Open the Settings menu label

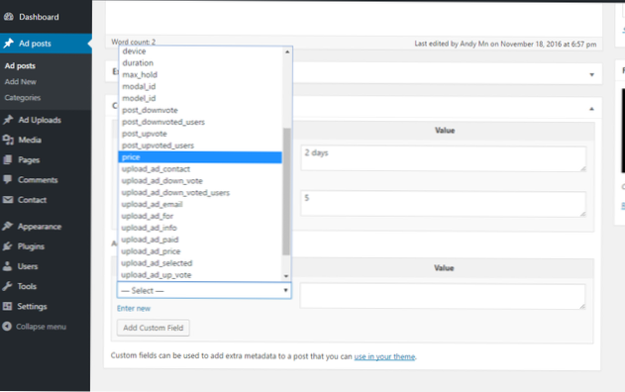(32, 306)
